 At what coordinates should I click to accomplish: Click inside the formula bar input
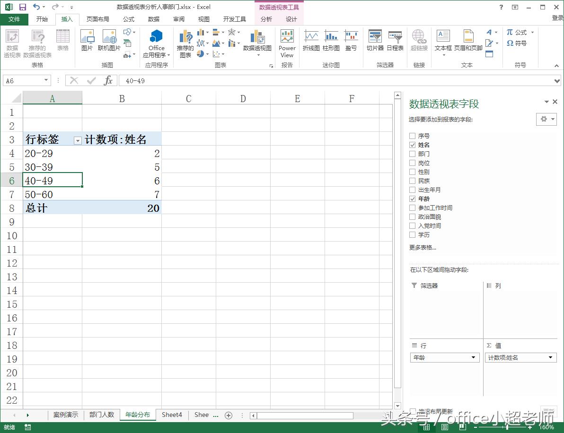[x=331, y=81]
